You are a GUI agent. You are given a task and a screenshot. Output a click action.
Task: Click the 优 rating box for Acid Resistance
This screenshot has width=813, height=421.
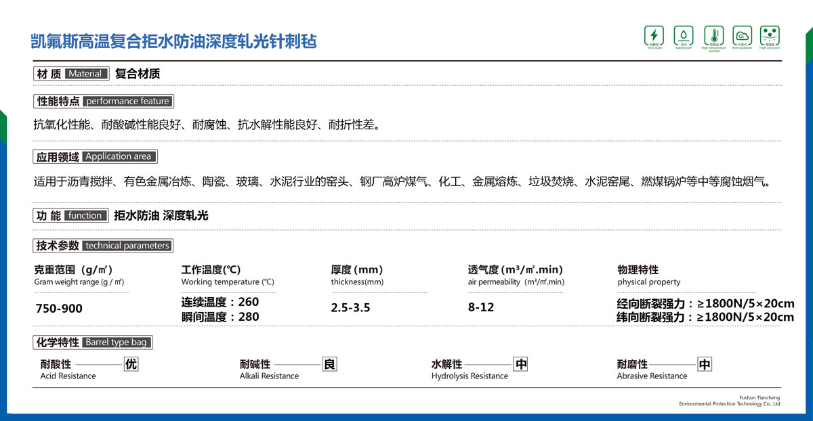point(131,364)
